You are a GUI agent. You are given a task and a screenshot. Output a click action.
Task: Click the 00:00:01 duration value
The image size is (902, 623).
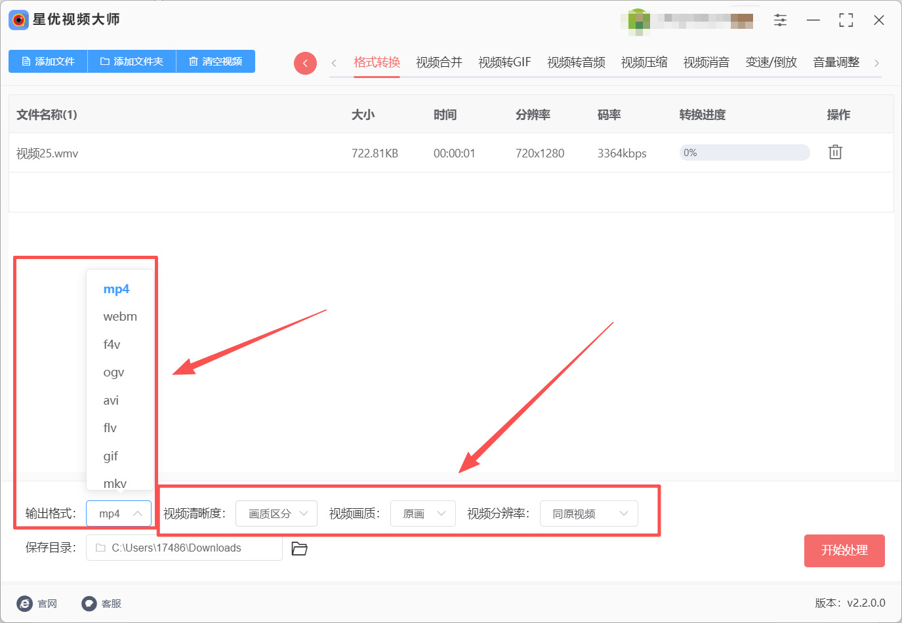coord(454,153)
